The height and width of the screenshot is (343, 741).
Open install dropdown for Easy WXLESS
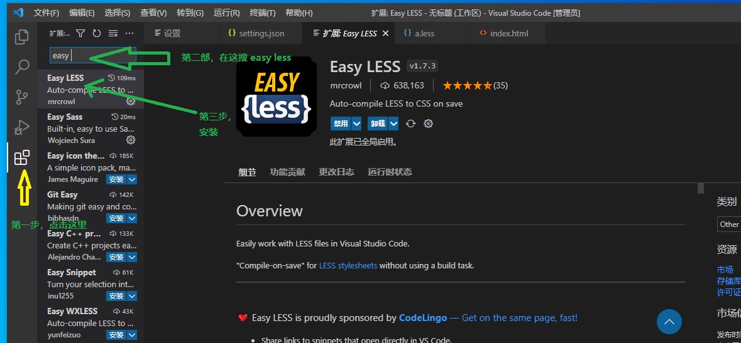coord(132,335)
